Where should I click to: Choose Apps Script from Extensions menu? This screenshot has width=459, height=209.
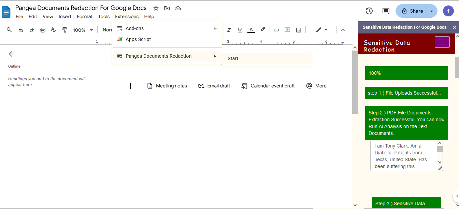167,39
